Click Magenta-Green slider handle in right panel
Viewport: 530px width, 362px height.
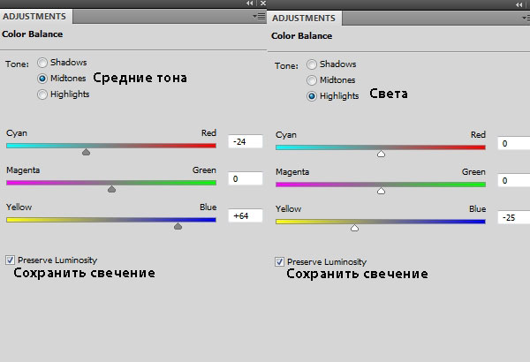(x=381, y=191)
